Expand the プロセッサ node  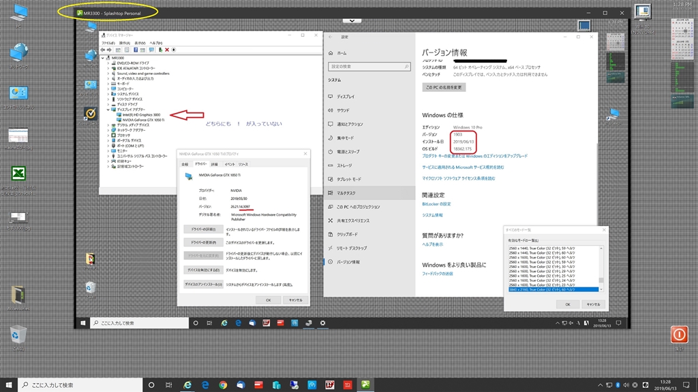coord(108,135)
